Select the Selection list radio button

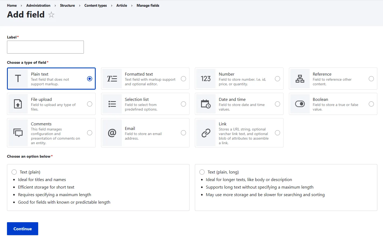pyautogui.click(x=184, y=104)
